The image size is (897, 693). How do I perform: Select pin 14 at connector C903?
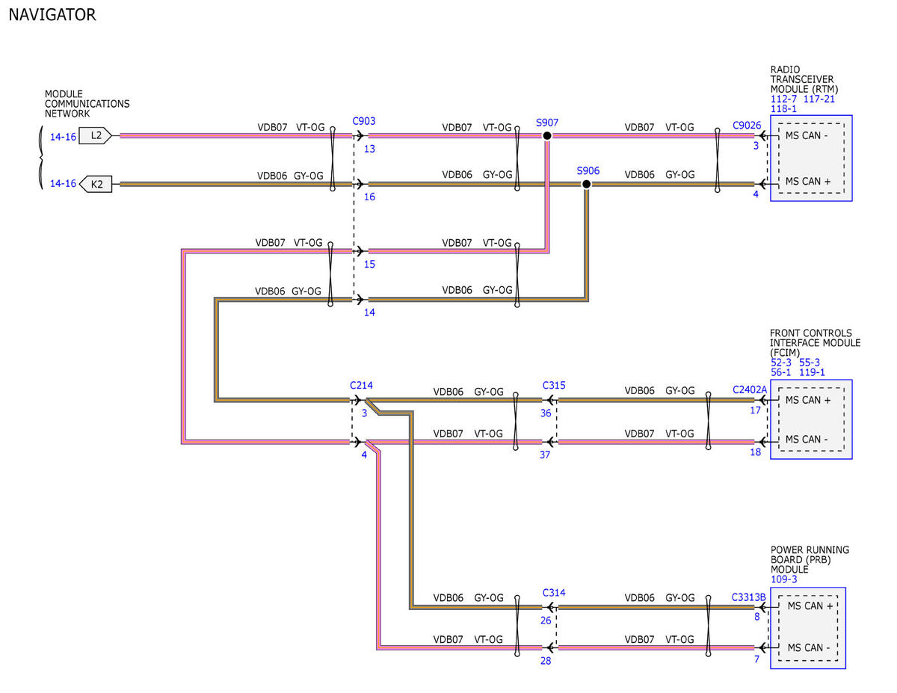pos(369,312)
